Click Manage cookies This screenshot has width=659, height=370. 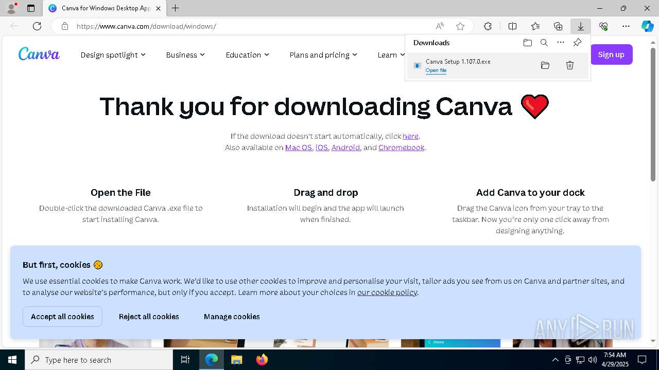point(232,317)
